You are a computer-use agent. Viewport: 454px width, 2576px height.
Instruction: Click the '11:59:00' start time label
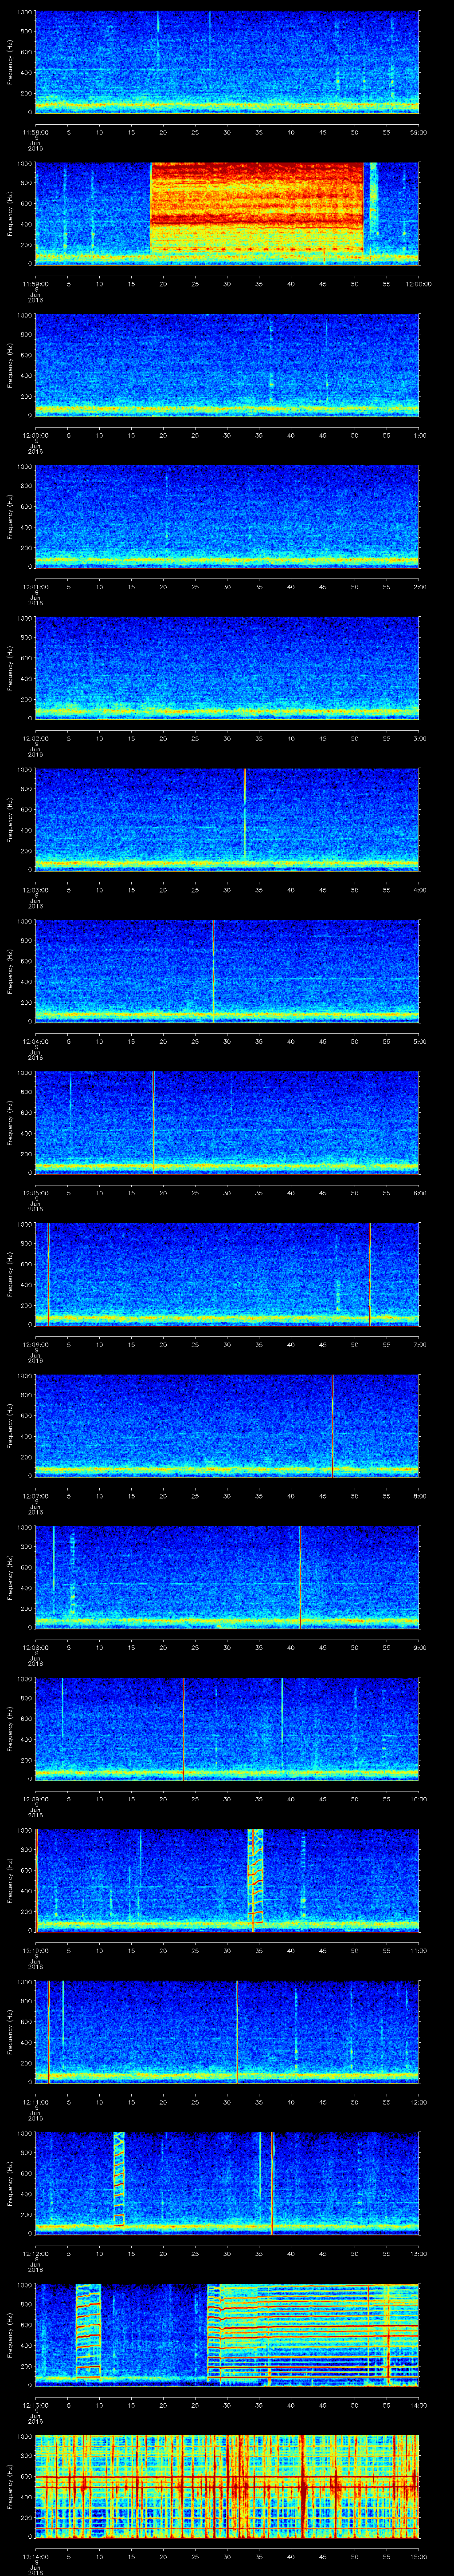click(x=35, y=284)
